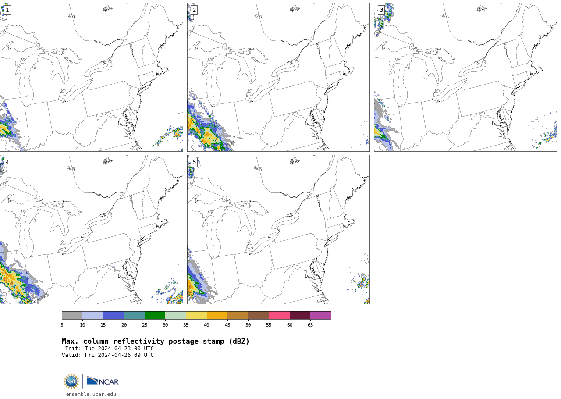Click the light blue 10-15 dBZ swatch
Viewport: 561px width, 399px height.
[93, 316]
